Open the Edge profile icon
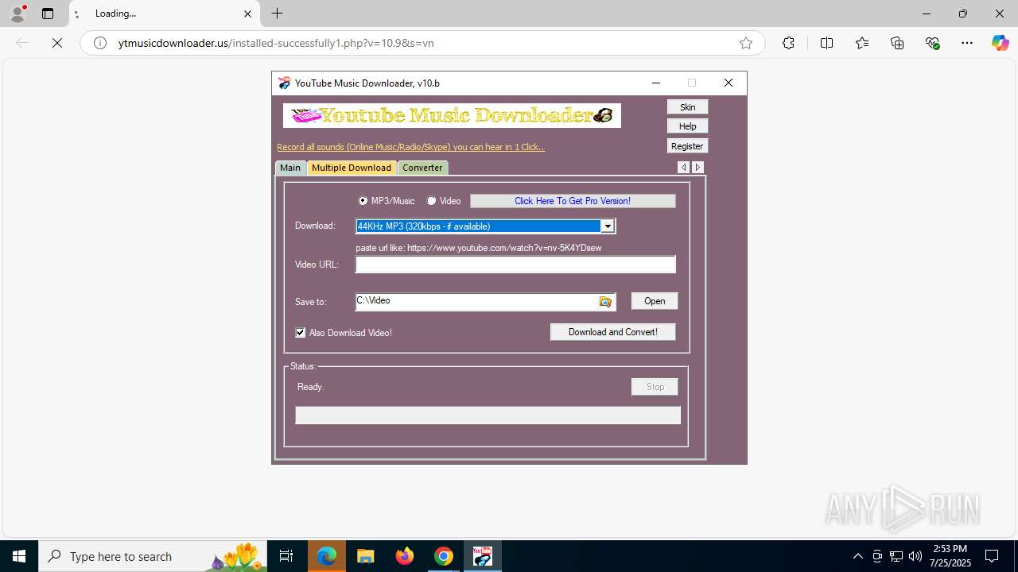The image size is (1018, 572). [x=17, y=14]
